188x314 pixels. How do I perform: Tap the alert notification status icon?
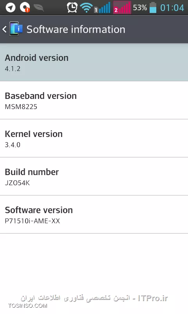pos(25,7)
